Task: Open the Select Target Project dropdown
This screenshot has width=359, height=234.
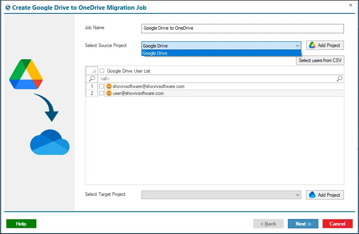Action: click(221, 195)
